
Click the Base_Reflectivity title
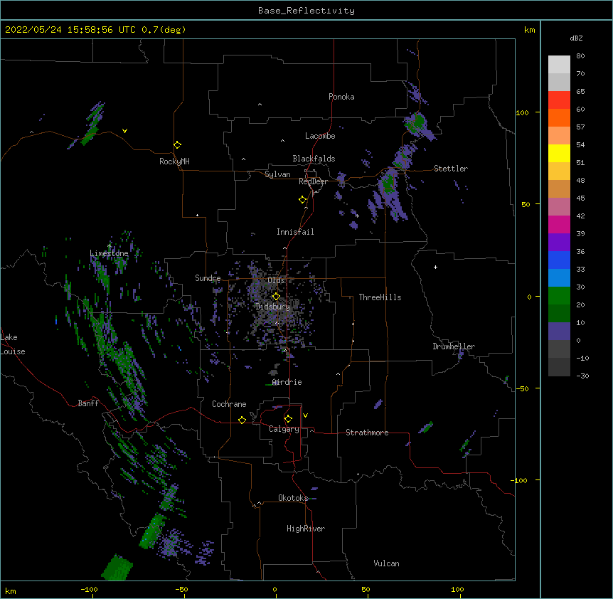tap(306, 11)
